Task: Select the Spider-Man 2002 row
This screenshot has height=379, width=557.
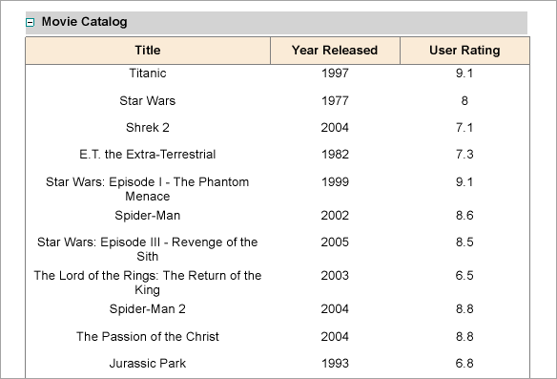Action: (x=278, y=216)
